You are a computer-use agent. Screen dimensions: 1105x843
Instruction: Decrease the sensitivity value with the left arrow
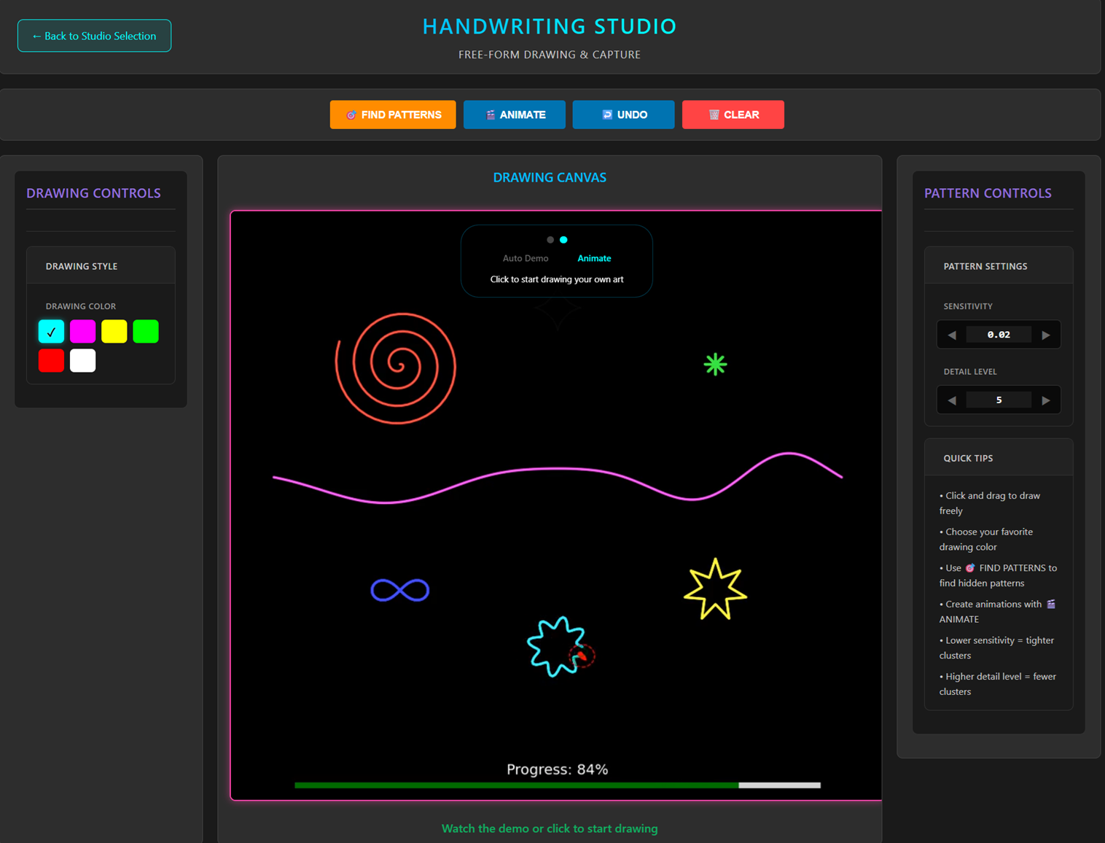(952, 335)
